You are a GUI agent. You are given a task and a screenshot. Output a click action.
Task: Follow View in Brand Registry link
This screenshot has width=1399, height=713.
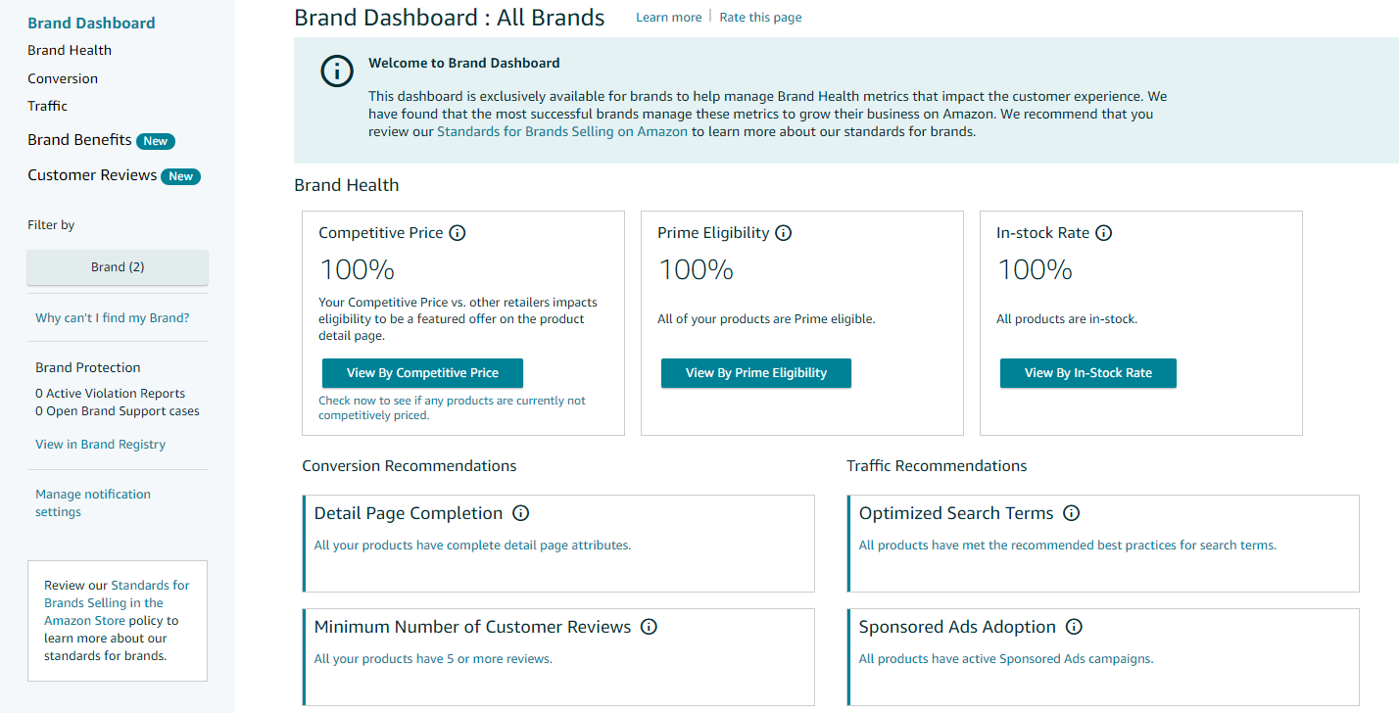(100, 445)
